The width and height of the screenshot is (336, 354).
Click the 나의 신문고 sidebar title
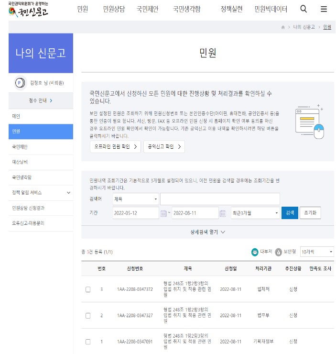click(41, 53)
